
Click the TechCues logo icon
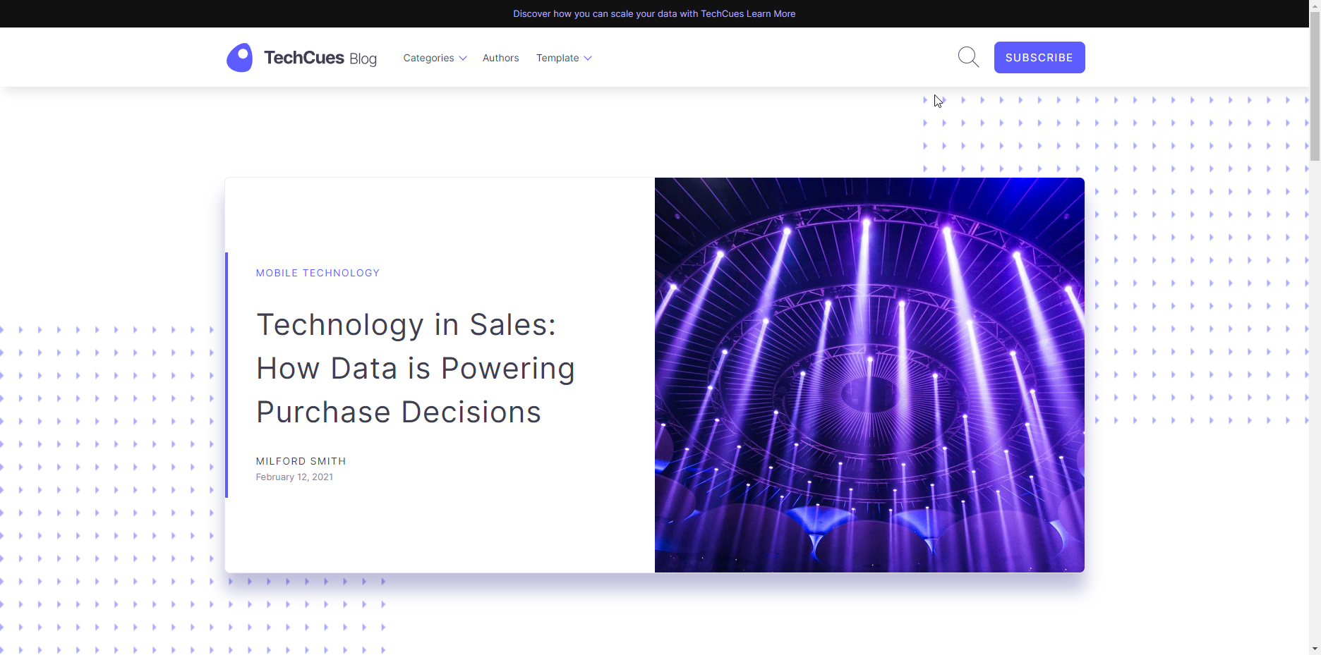[239, 58]
